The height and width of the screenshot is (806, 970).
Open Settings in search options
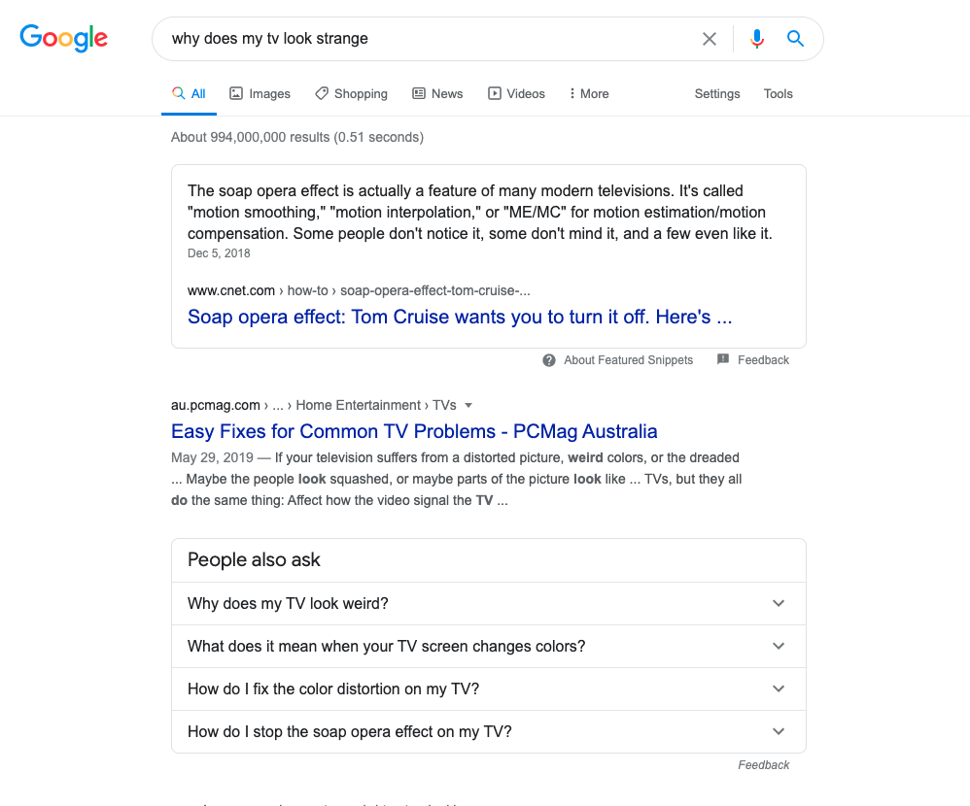point(717,94)
